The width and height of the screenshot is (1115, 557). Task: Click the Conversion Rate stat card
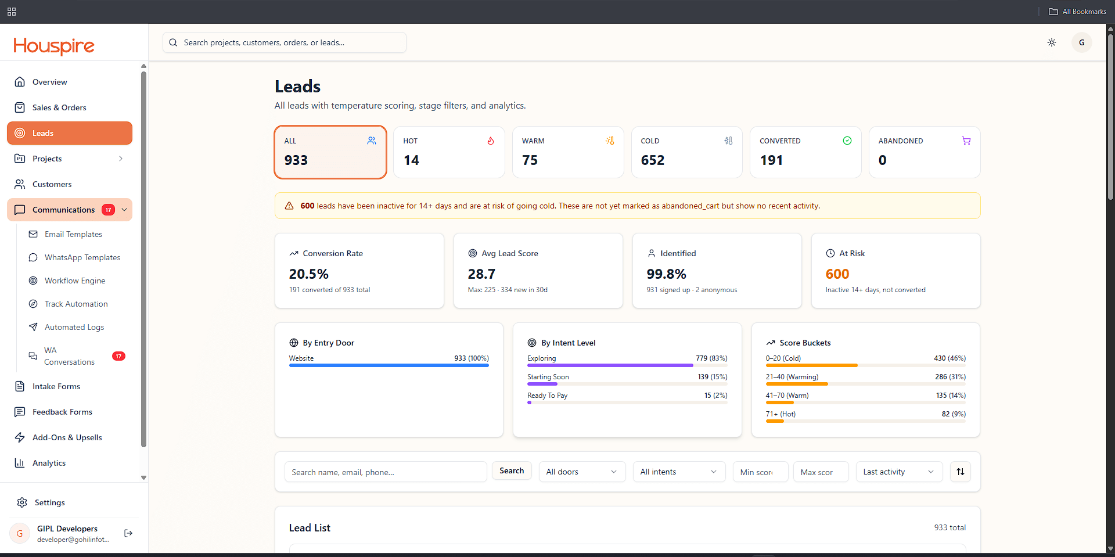coord(359,271)
